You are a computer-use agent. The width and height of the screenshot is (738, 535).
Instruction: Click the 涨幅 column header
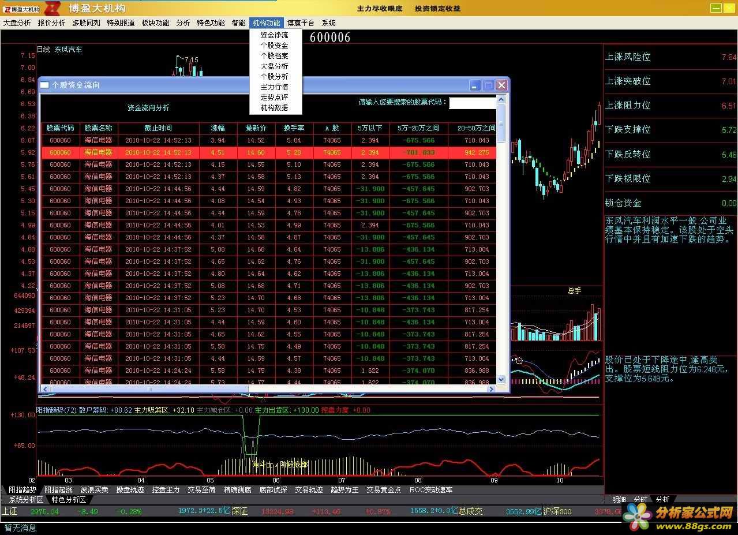218,128
